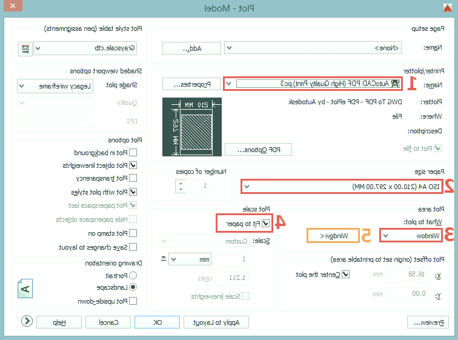Click the Window< pick button
458x340 pixels.
tap(333, 236)
